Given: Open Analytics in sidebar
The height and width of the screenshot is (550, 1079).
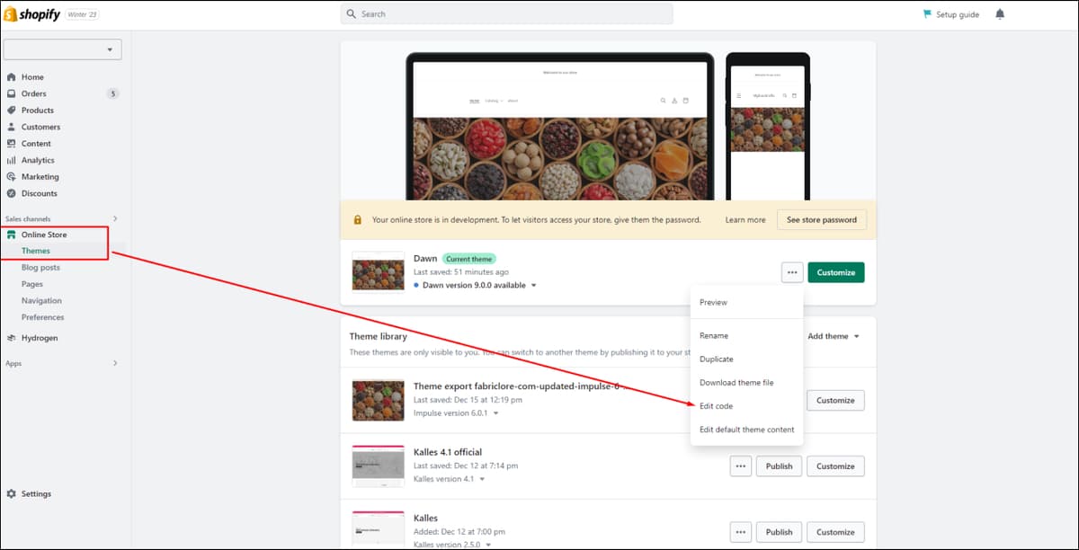Looking at the screenshot, I should click(x=38, y=160).
